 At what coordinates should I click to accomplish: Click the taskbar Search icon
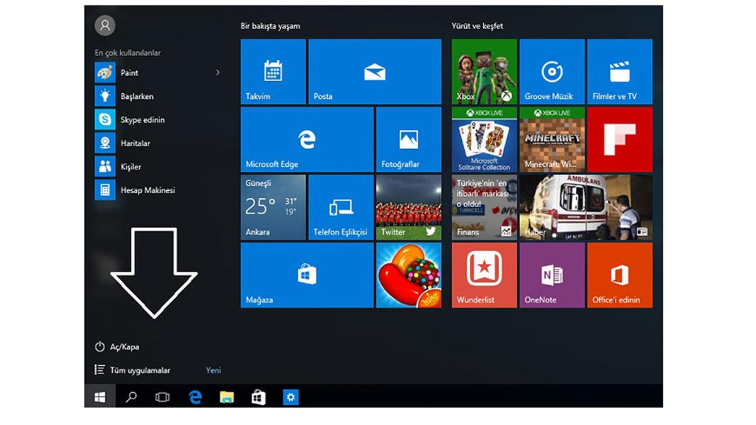coord(130,397)
